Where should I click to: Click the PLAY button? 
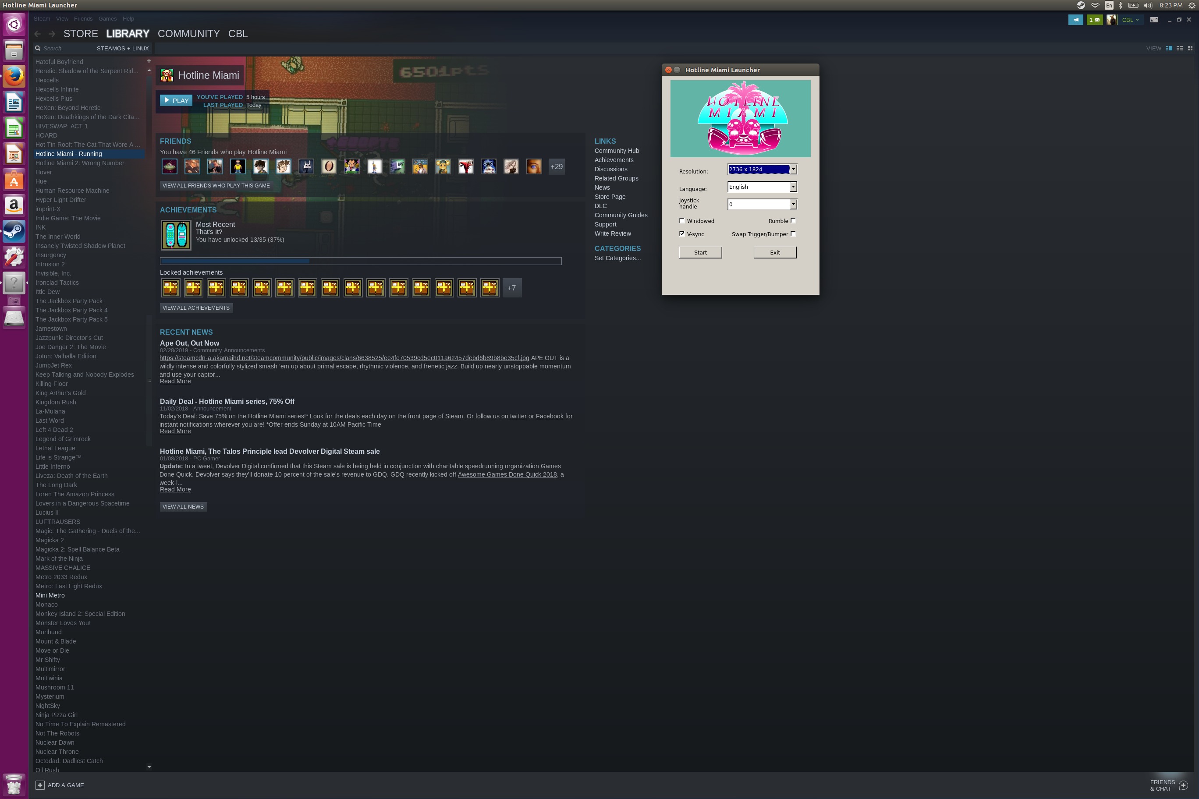pos(176,100)
